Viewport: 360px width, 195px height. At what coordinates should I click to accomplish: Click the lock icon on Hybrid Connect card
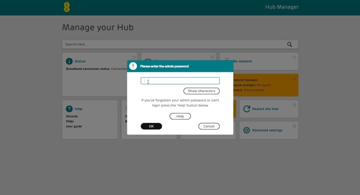click(294, 78)
